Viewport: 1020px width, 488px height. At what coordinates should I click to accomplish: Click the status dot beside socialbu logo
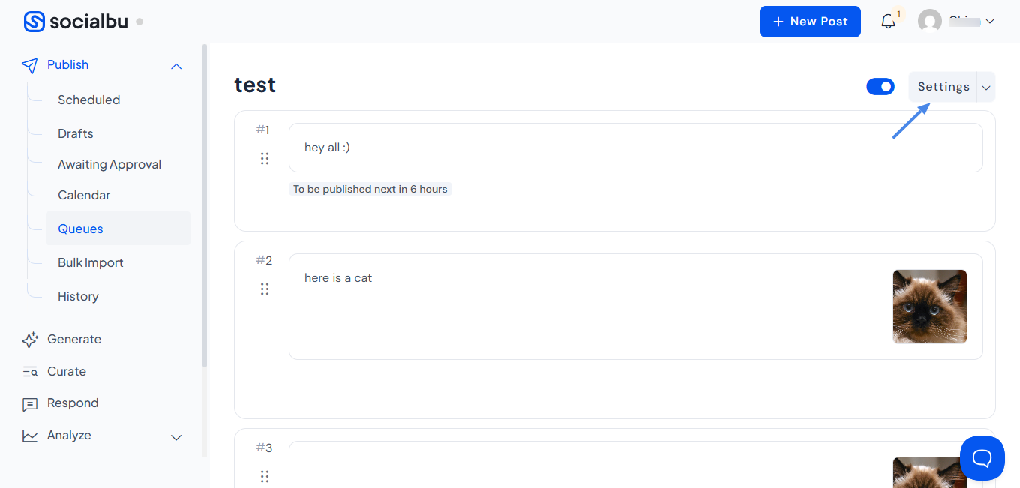pos(139,22)
